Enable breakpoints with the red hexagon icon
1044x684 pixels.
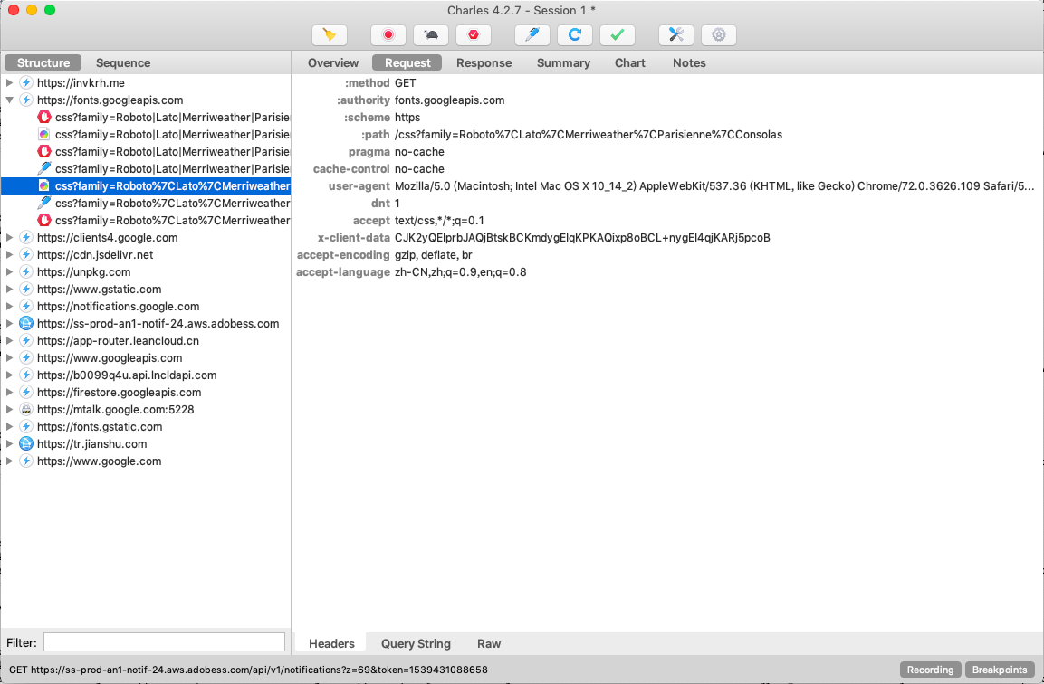point(472,34)
